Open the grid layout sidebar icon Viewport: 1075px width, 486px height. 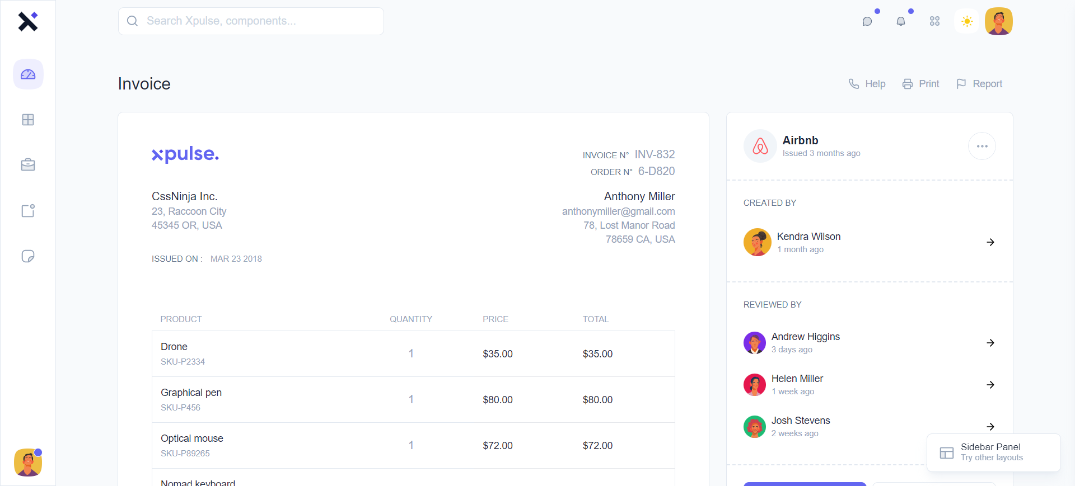click(28, 120)
